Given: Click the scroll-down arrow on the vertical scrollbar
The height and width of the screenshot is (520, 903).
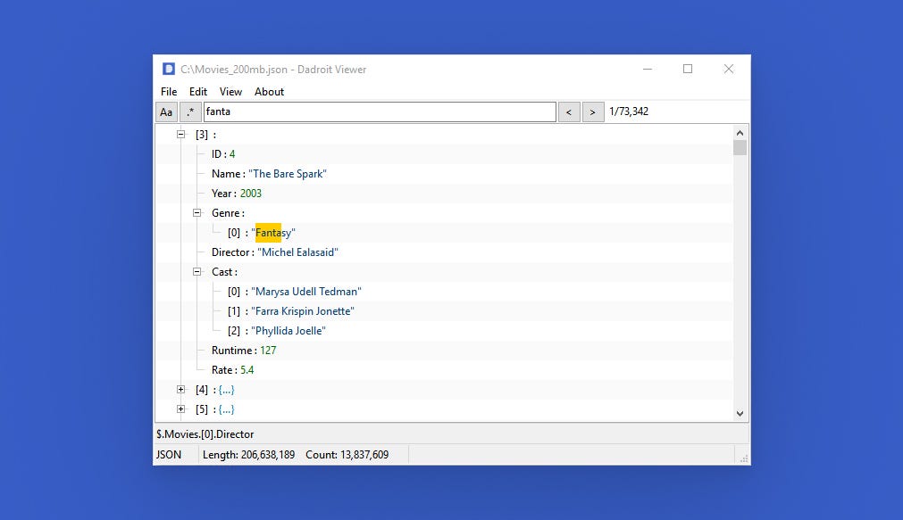Looking at the screenshot, I should [740, 413].
